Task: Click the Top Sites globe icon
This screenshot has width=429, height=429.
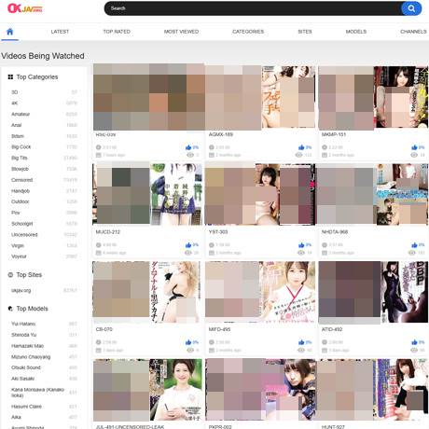Action: point(10,275)
